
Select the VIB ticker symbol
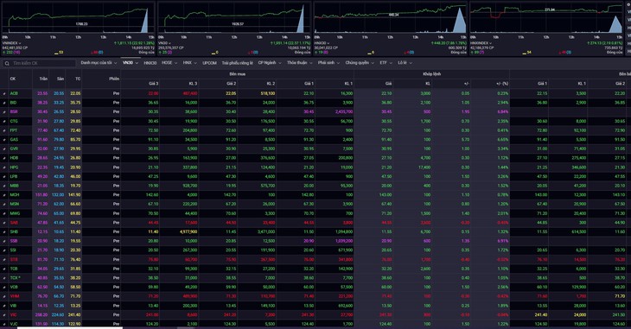click(14, 306)
